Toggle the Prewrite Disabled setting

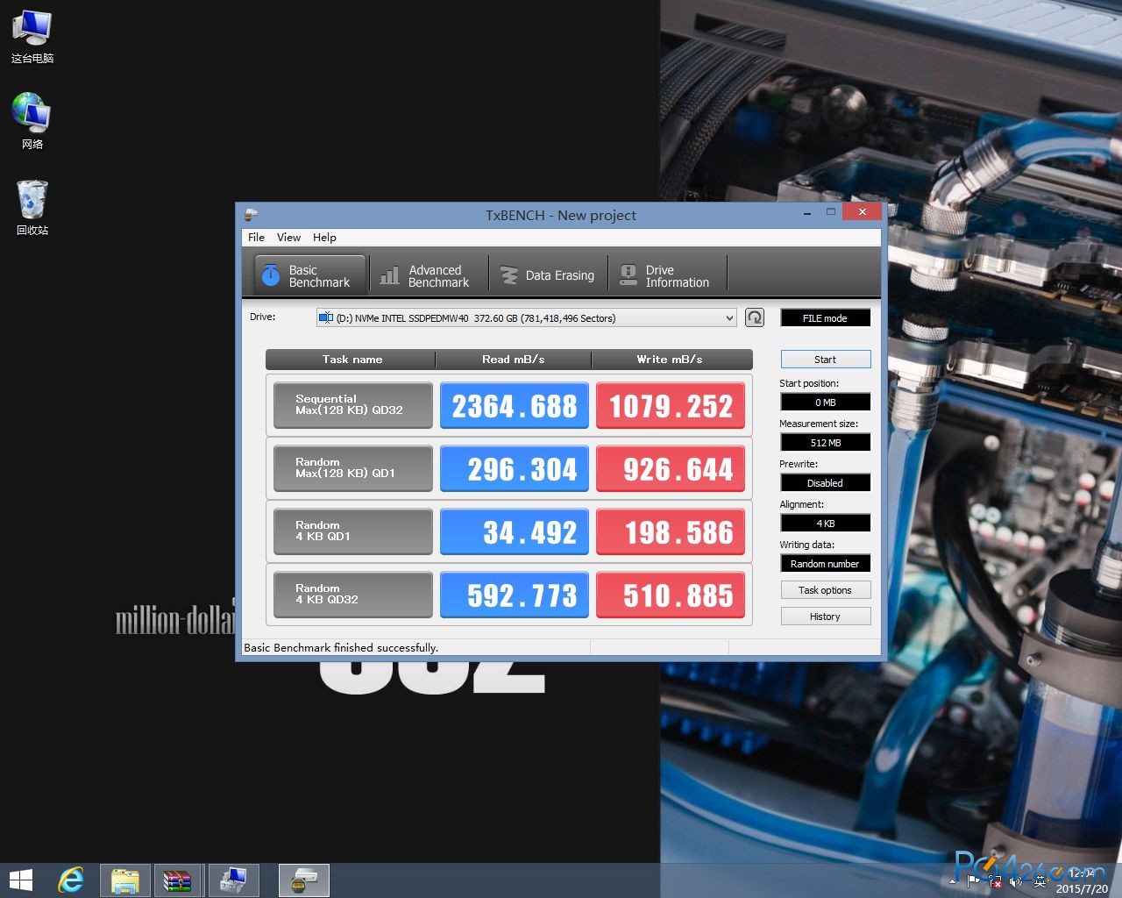point(825,482)
